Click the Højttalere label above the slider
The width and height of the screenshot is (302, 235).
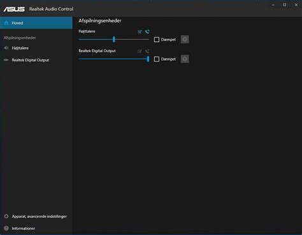[87, 31]
